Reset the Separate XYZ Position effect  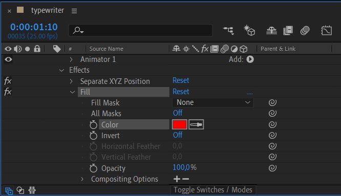[x=181, y=81]
